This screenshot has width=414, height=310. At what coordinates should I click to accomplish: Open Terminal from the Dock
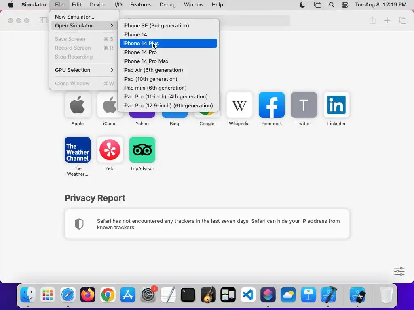coord(188,294)
